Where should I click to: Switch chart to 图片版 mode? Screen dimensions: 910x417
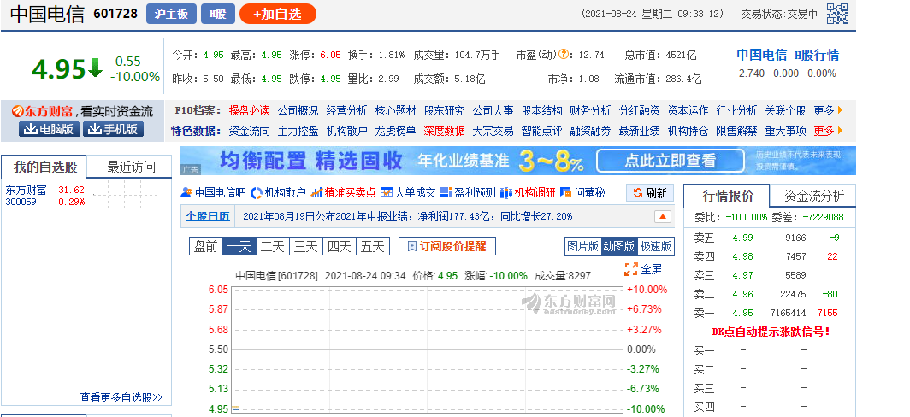[x=582, y=246]
